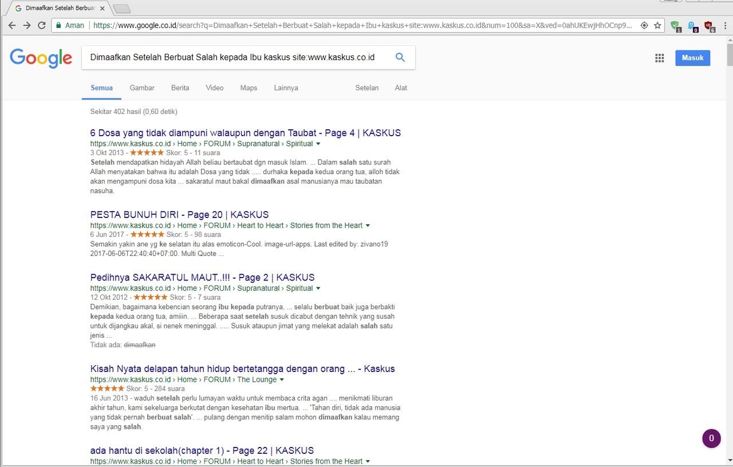
Task: Open Pedihnya SAKARATUL MAUT result
Action: pyautogui.click(x=203, y=278)
